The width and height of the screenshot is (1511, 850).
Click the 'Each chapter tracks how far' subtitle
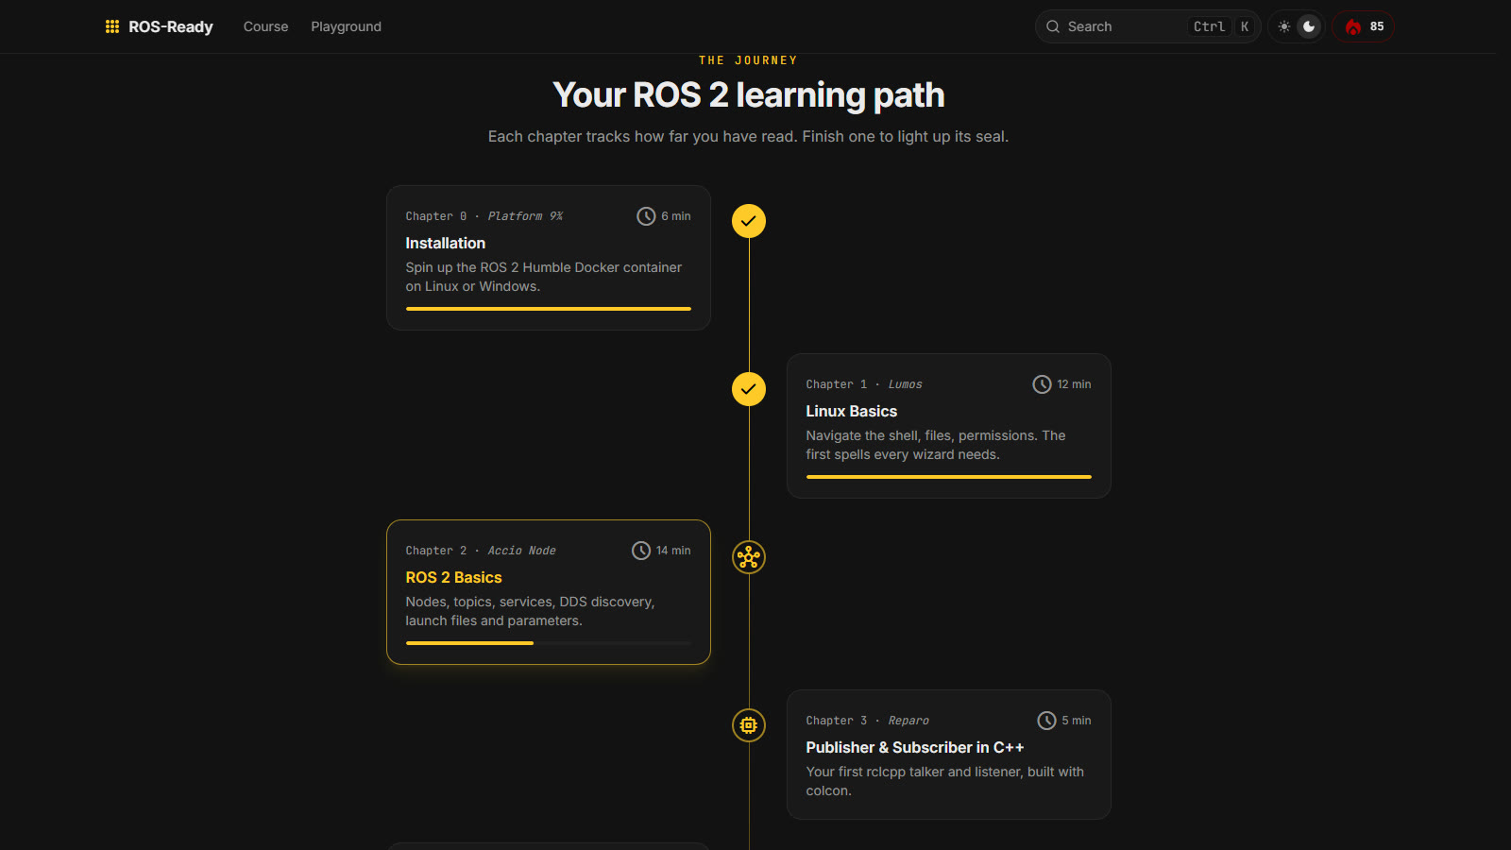click(749, 137)
